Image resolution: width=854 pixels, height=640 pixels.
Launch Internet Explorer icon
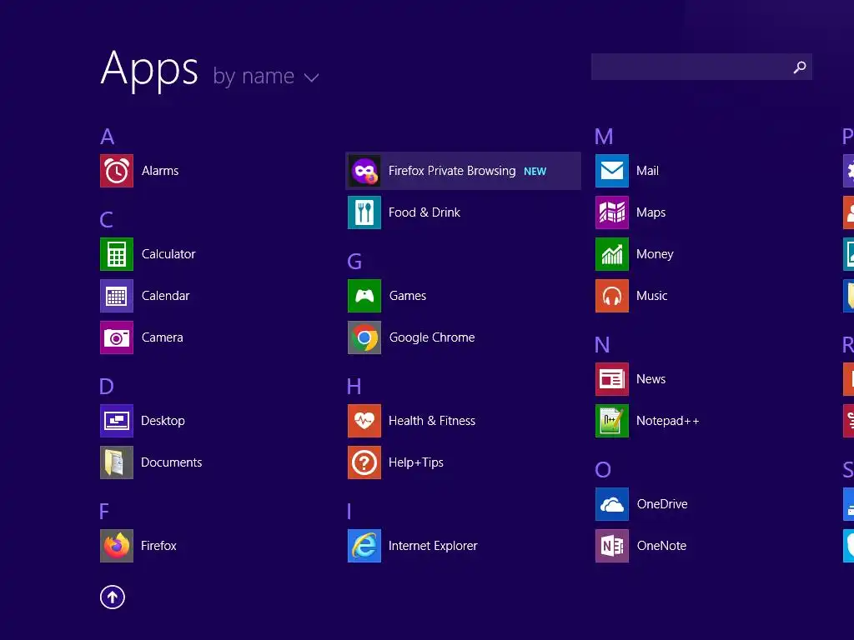(364, 546)
